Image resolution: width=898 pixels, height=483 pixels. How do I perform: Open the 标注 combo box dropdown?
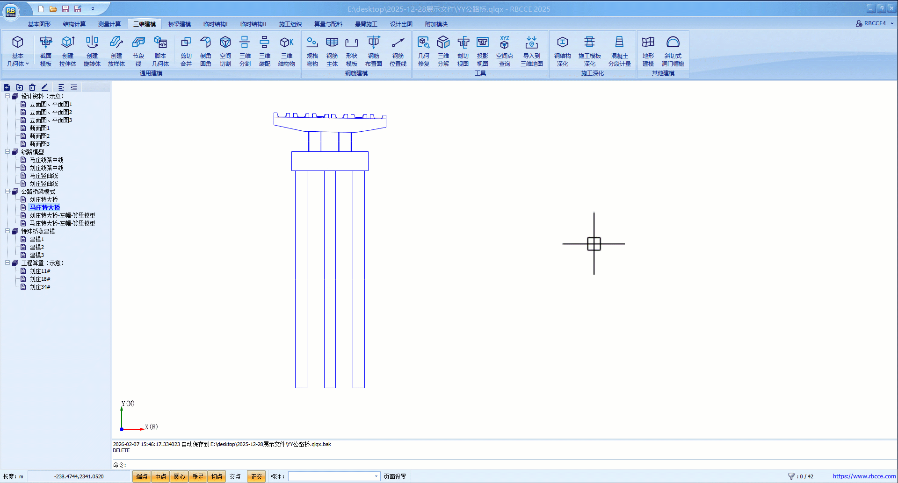tap(376, 476)
